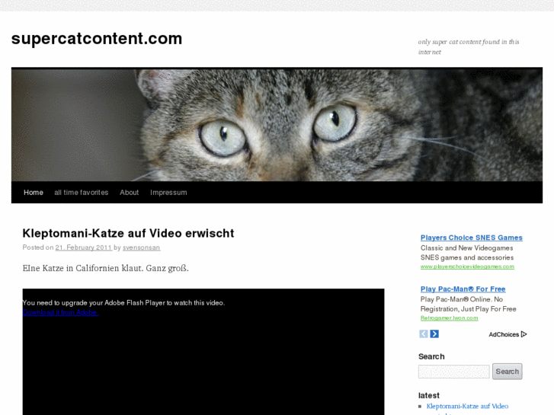The height and width of the screenshot is (415, 554).
Task: Visit the Retrogamer.iwon.com ad URL
Action: 449,318
